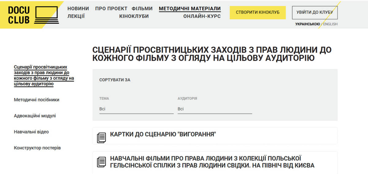368x174 pixels.
Task: Open document icon beside "Навчальні фільми про права людини"
Action: point(101,162)
